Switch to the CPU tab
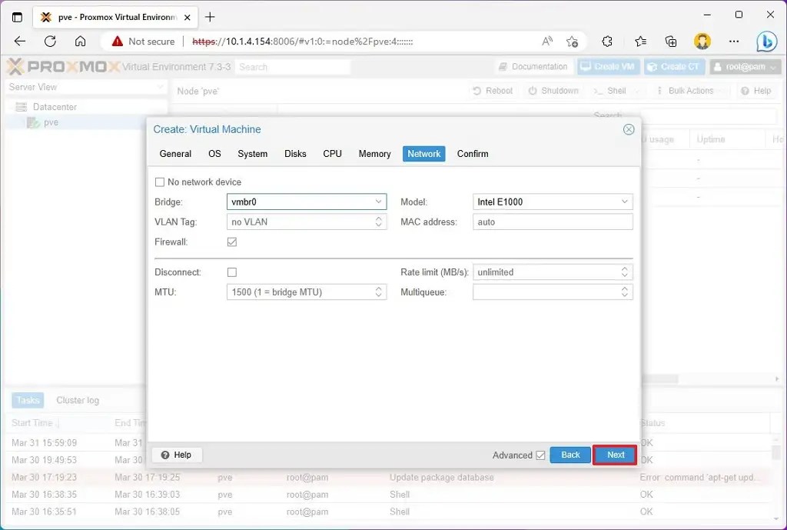Image resolution: width=787 pixels, height=530 pixels. (332, 153)
